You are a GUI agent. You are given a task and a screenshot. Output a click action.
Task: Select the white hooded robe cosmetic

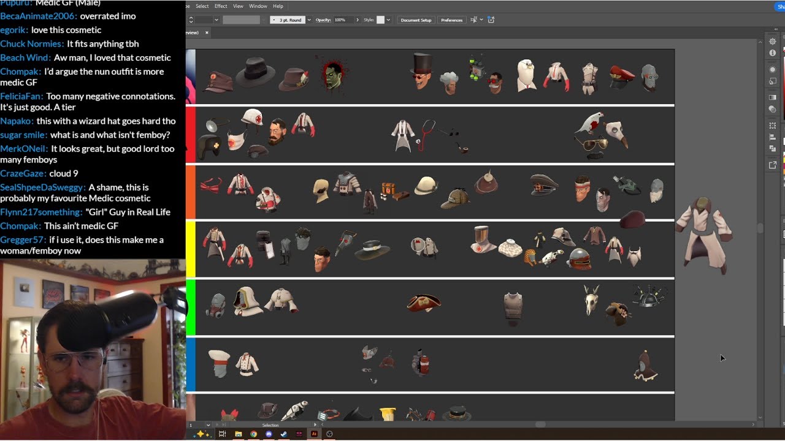pos(247,301)
